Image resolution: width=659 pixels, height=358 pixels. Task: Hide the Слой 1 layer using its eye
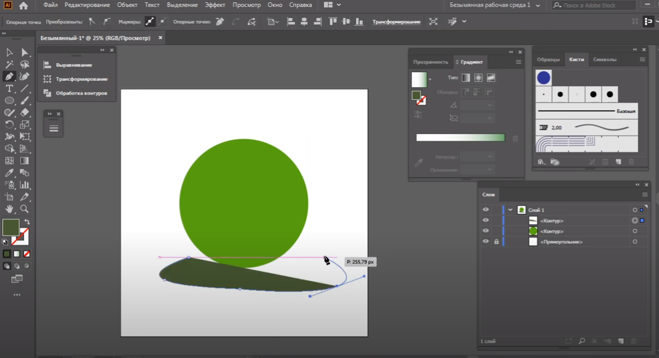coord(486,210)
